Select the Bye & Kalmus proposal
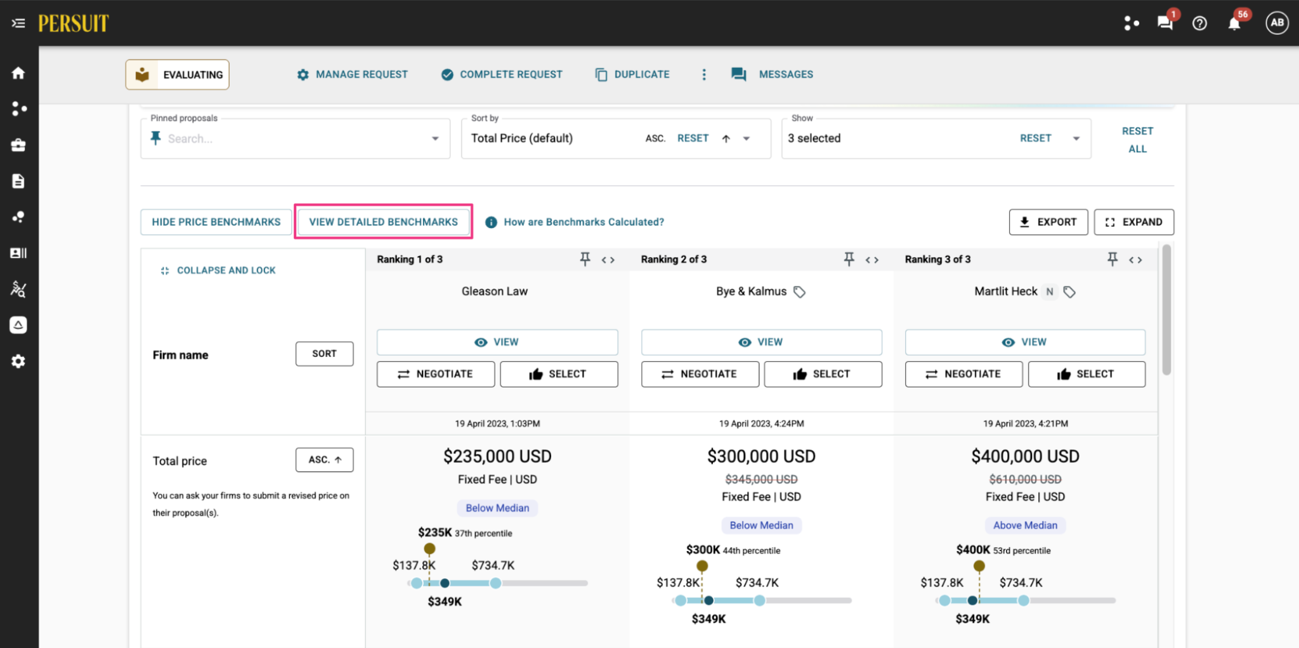 tap(823, 374)
